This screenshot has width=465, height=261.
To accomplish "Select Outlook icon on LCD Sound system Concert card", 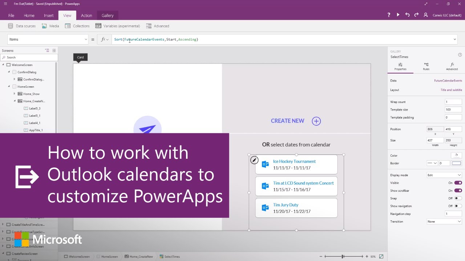I will [x=265, y=186].
